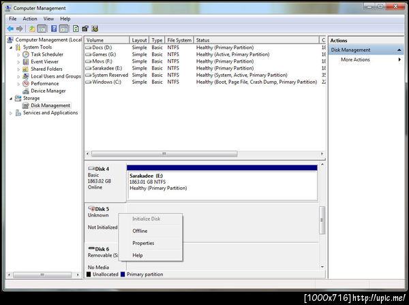Screen dimensions: 409x305
Task: Click the Docs (D:) volume drive icon
Action: point(89,48)
